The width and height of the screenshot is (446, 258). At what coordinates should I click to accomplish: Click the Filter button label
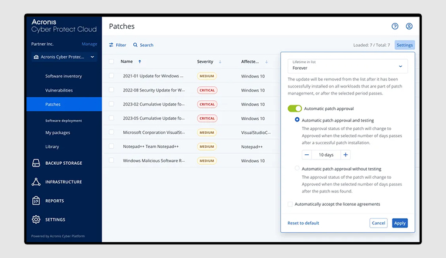point(121,45)
